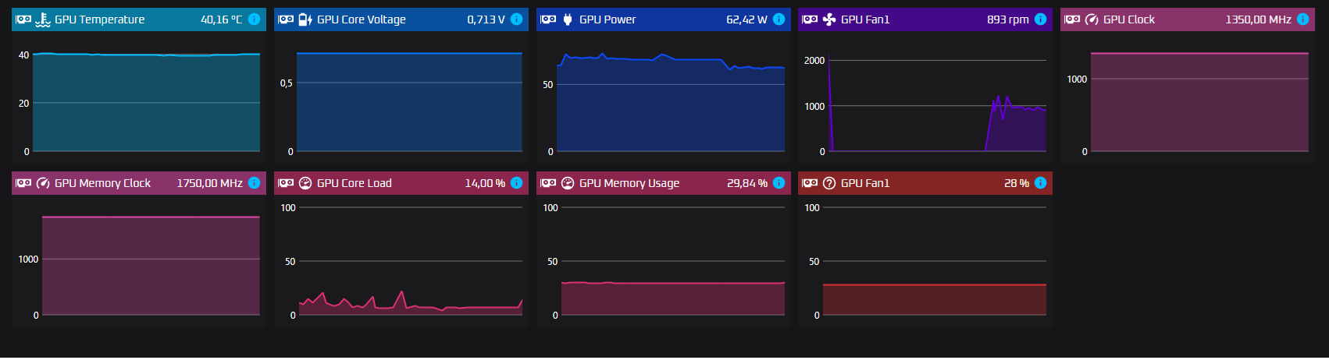Click the info icon next to 0,713 V
This screenshot has height=360, width=1329.
516,19
